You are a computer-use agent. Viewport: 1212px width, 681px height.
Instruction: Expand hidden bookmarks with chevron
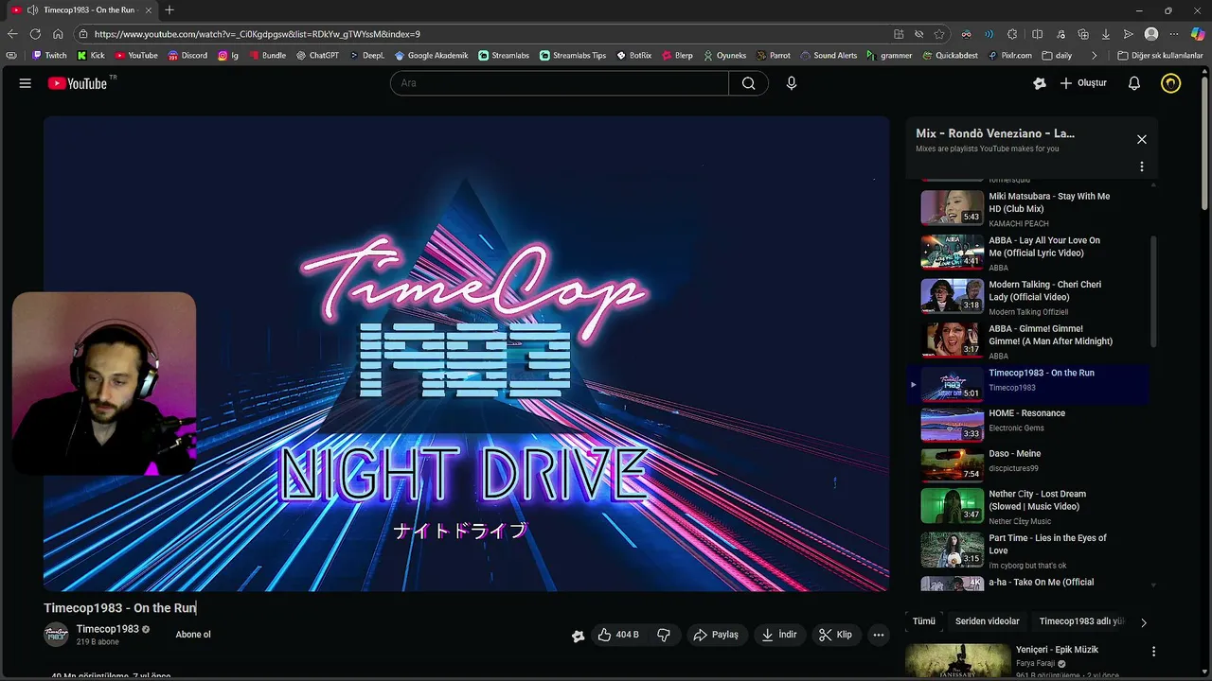1094,55
